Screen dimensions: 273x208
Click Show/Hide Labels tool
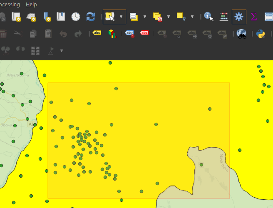click(177, 34)
